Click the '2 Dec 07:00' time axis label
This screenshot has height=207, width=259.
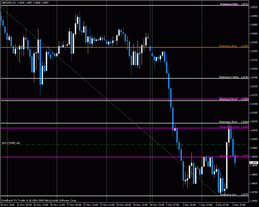click(x=223, y=205)
